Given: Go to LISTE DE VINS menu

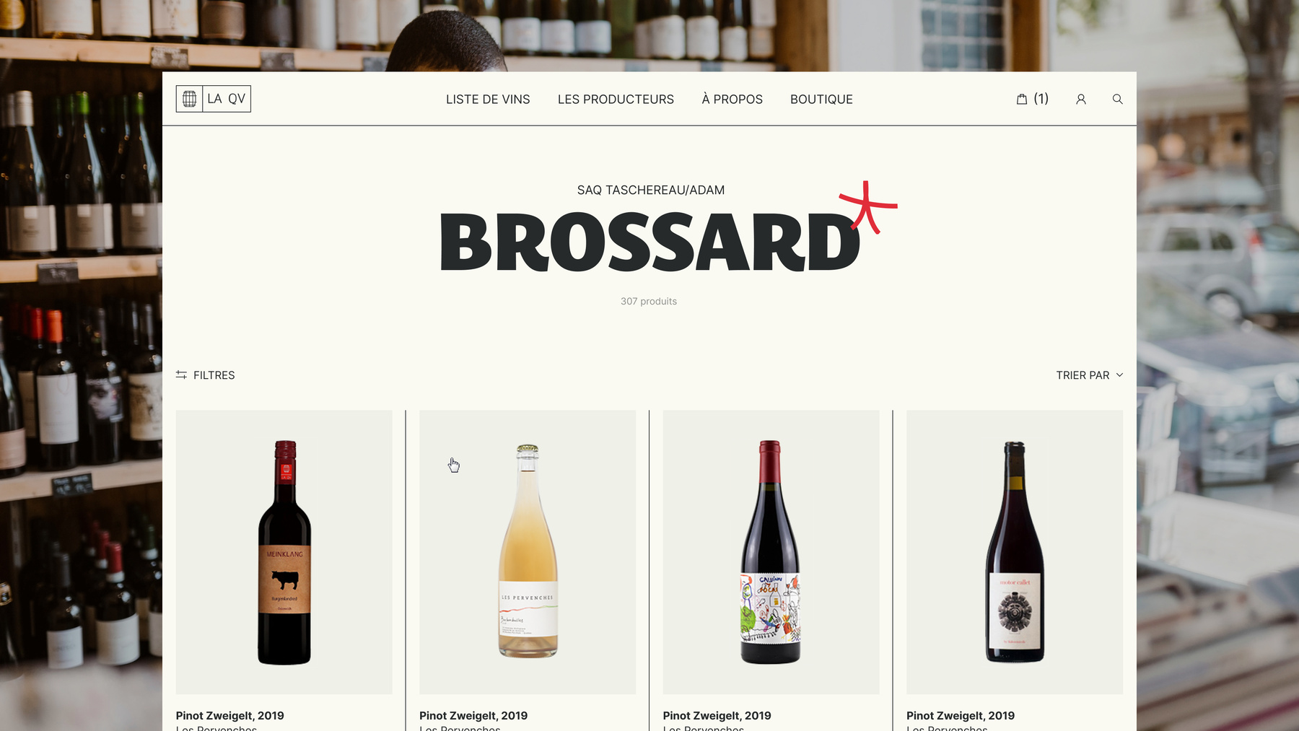Looking at the screenshot, I should coord(488,99).
